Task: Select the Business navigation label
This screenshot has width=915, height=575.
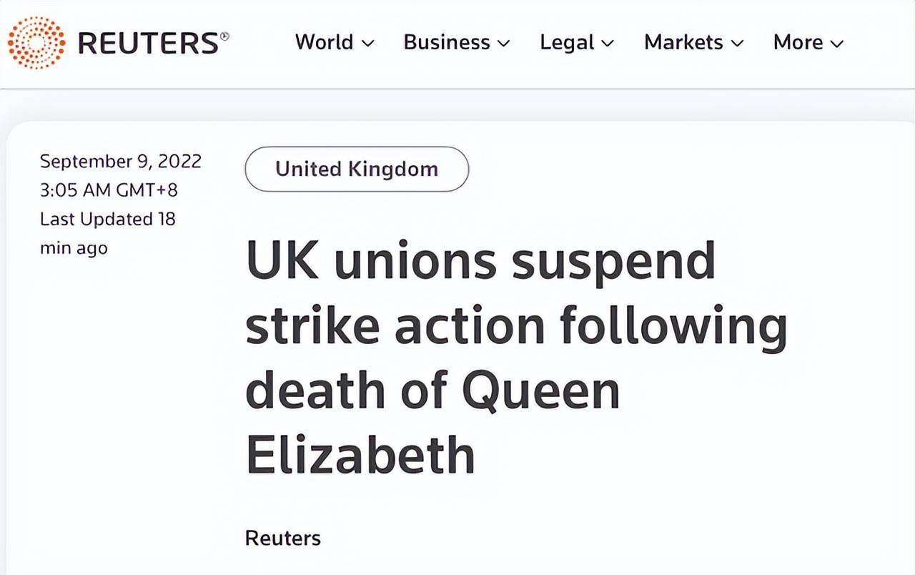Action: 447,42
